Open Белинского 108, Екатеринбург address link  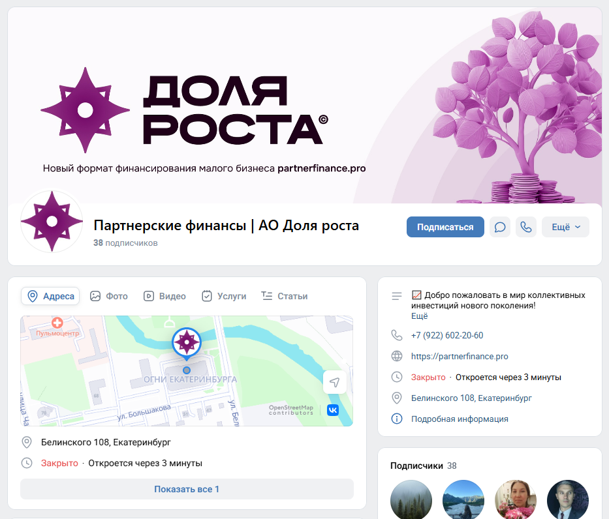[x=471, y=398]
